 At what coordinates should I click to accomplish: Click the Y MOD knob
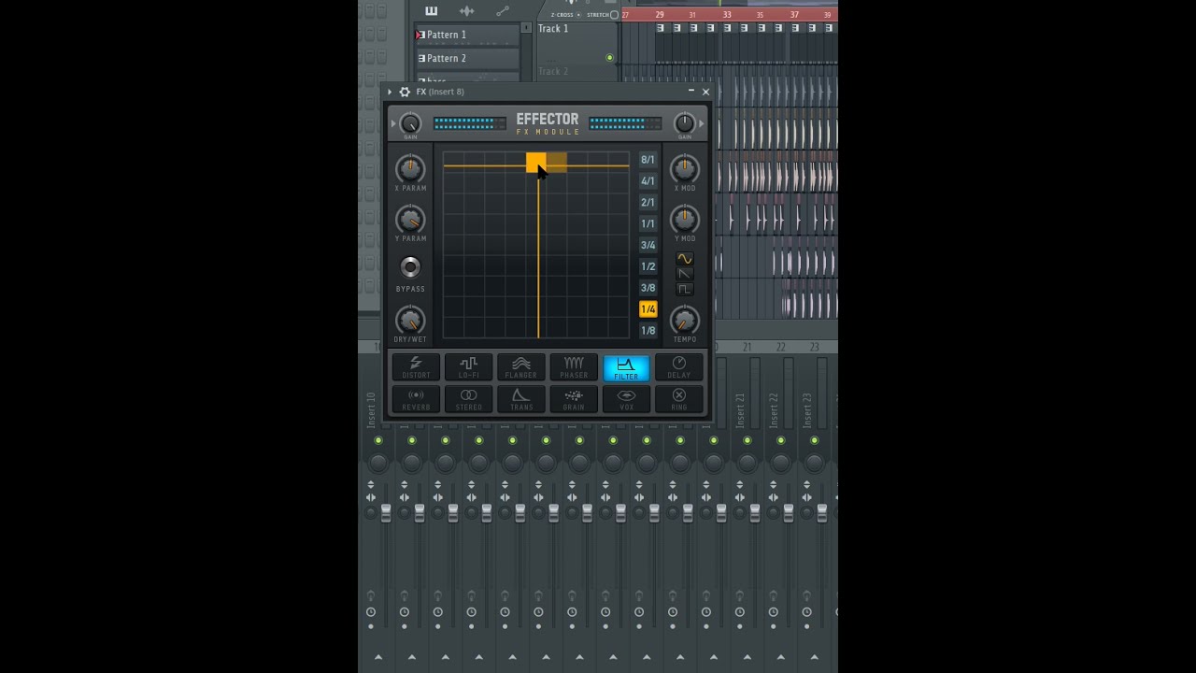685,220
